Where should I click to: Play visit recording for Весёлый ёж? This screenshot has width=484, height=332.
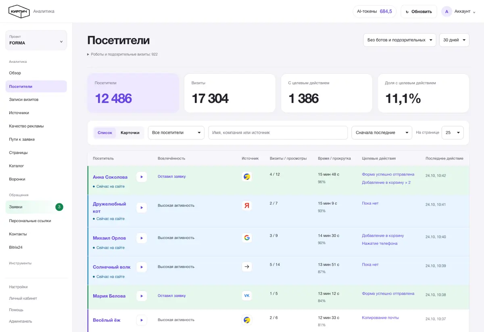click(142, 320)
